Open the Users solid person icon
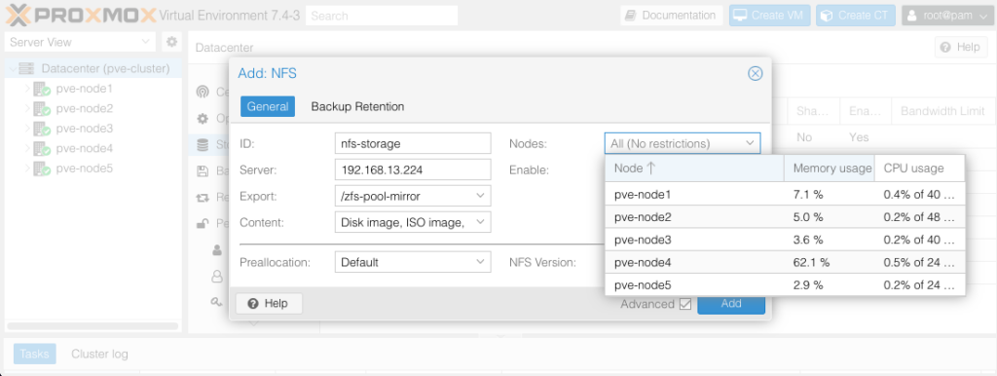This screenshot has width=997, height=376. coord(217,250)
